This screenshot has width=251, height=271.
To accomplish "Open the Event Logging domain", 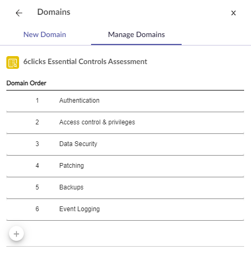I will (x=125, y=210).
